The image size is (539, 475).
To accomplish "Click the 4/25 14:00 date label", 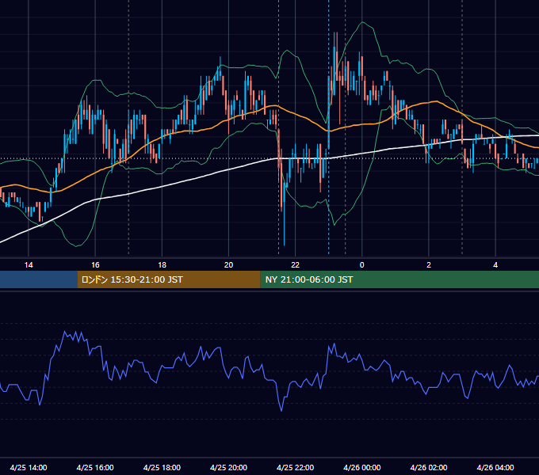I will click(x=29, y=467).
